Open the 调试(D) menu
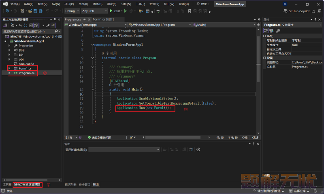This screenshot has width=324, height=194. click(x=97, y=4)
